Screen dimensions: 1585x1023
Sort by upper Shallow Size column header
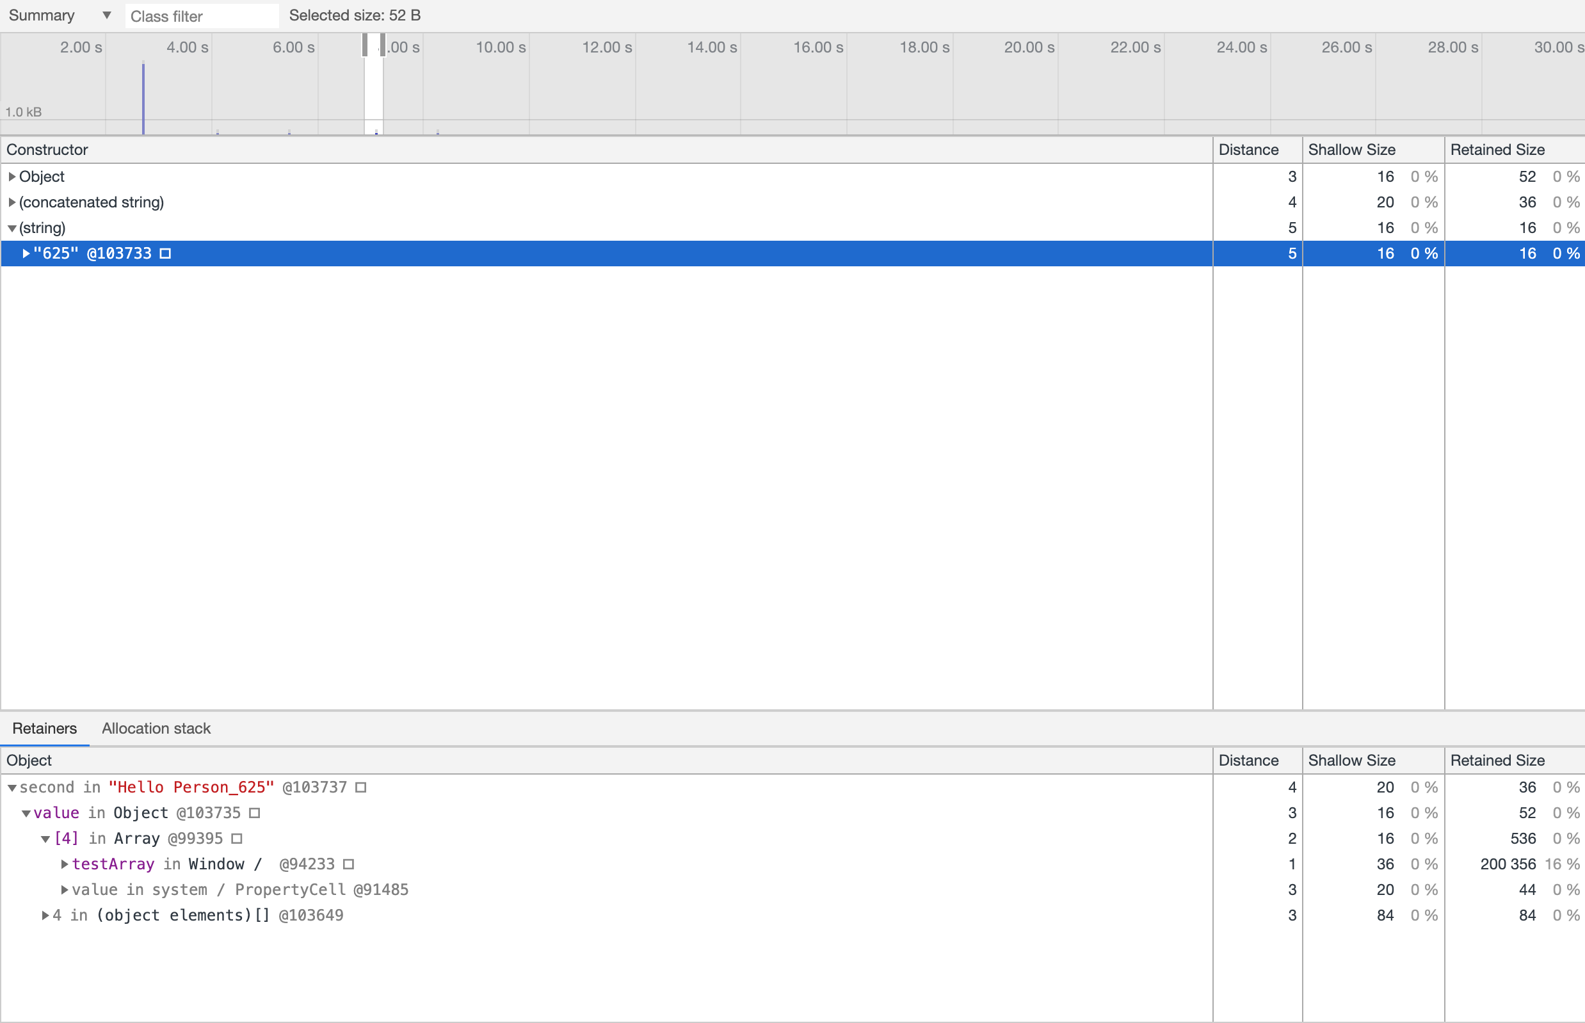click(1351, 149)
